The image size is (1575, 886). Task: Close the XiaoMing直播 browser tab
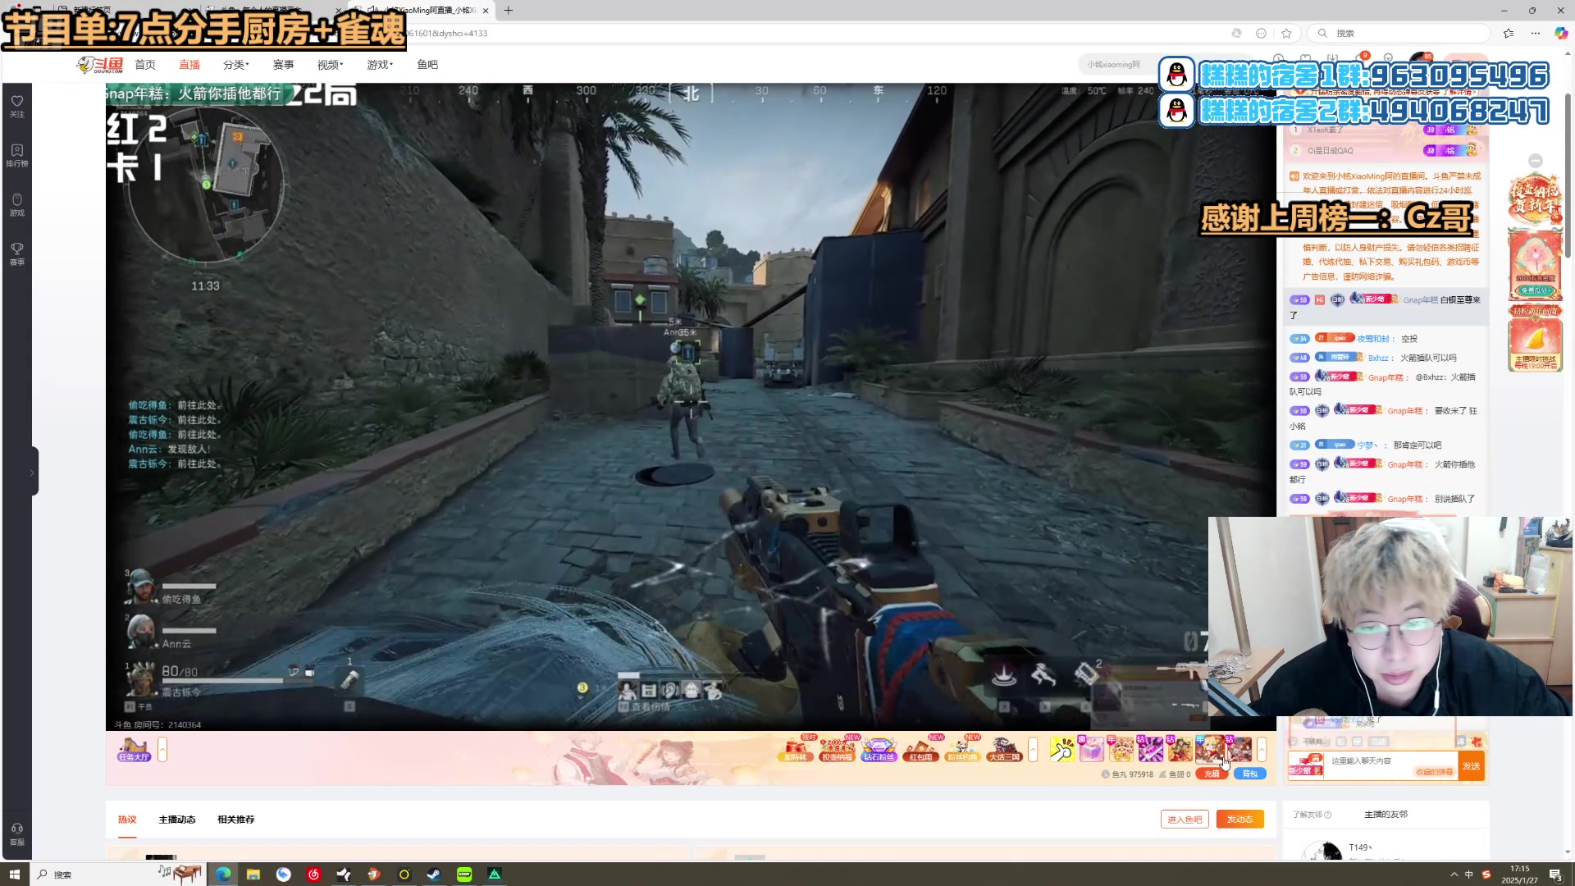pyautogui.click(x=486, y=11)
